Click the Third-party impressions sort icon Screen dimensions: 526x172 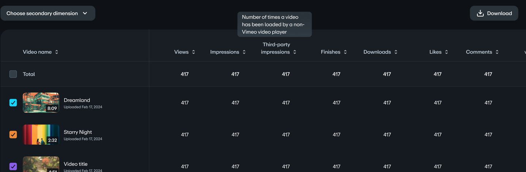tap(295, 52)
